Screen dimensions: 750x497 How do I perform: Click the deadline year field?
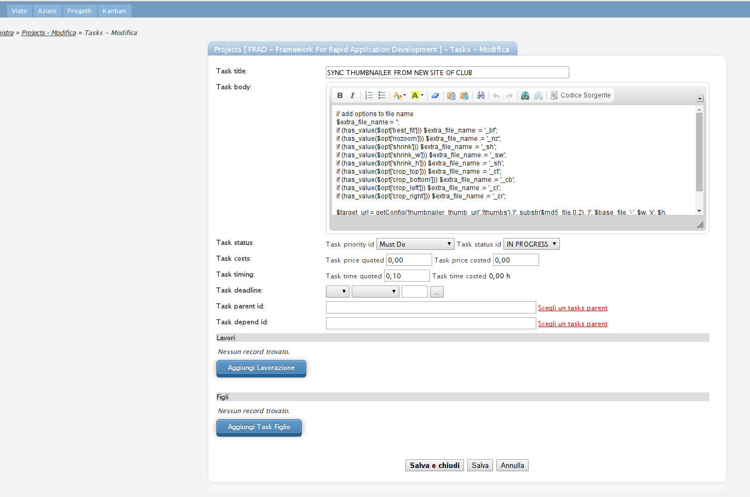[x=415, y=292]
